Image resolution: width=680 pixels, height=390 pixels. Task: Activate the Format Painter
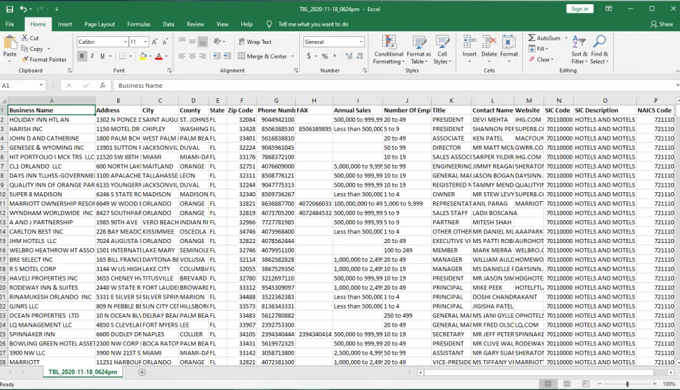44,59
